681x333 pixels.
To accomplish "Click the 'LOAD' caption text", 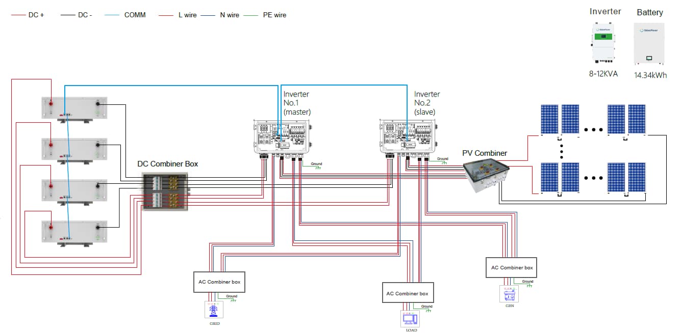I will click(x=411, y=330).
